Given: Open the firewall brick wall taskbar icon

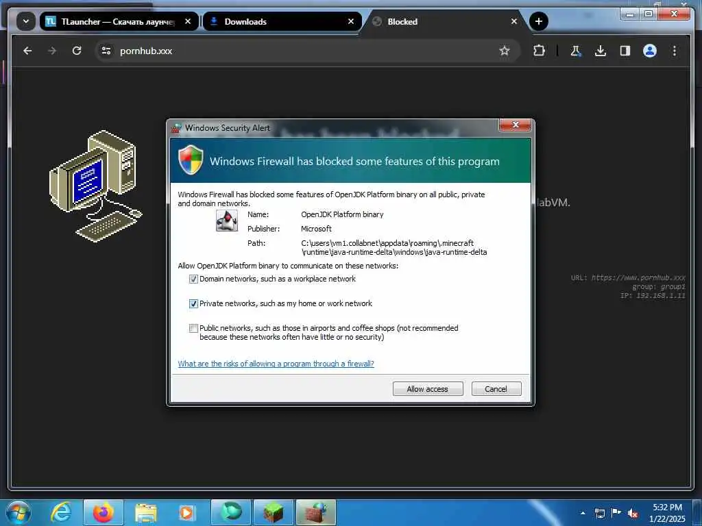Looking at the screenshot, I should click(x=315, y=512).
